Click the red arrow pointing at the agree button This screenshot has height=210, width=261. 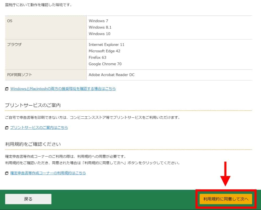(226, 174)
